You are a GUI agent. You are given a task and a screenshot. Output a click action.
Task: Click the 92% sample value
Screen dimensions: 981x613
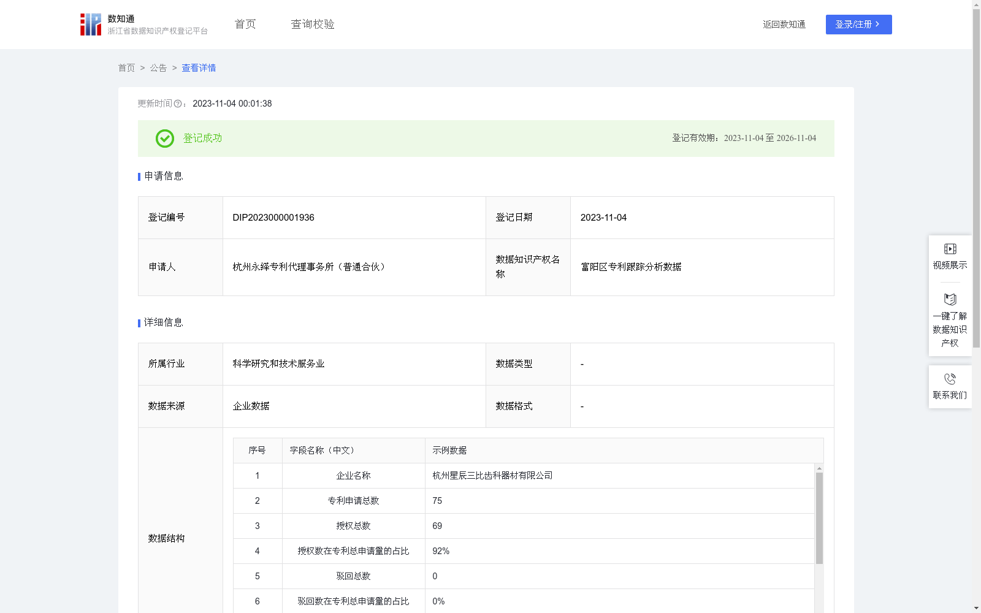[x=441, y=551]
